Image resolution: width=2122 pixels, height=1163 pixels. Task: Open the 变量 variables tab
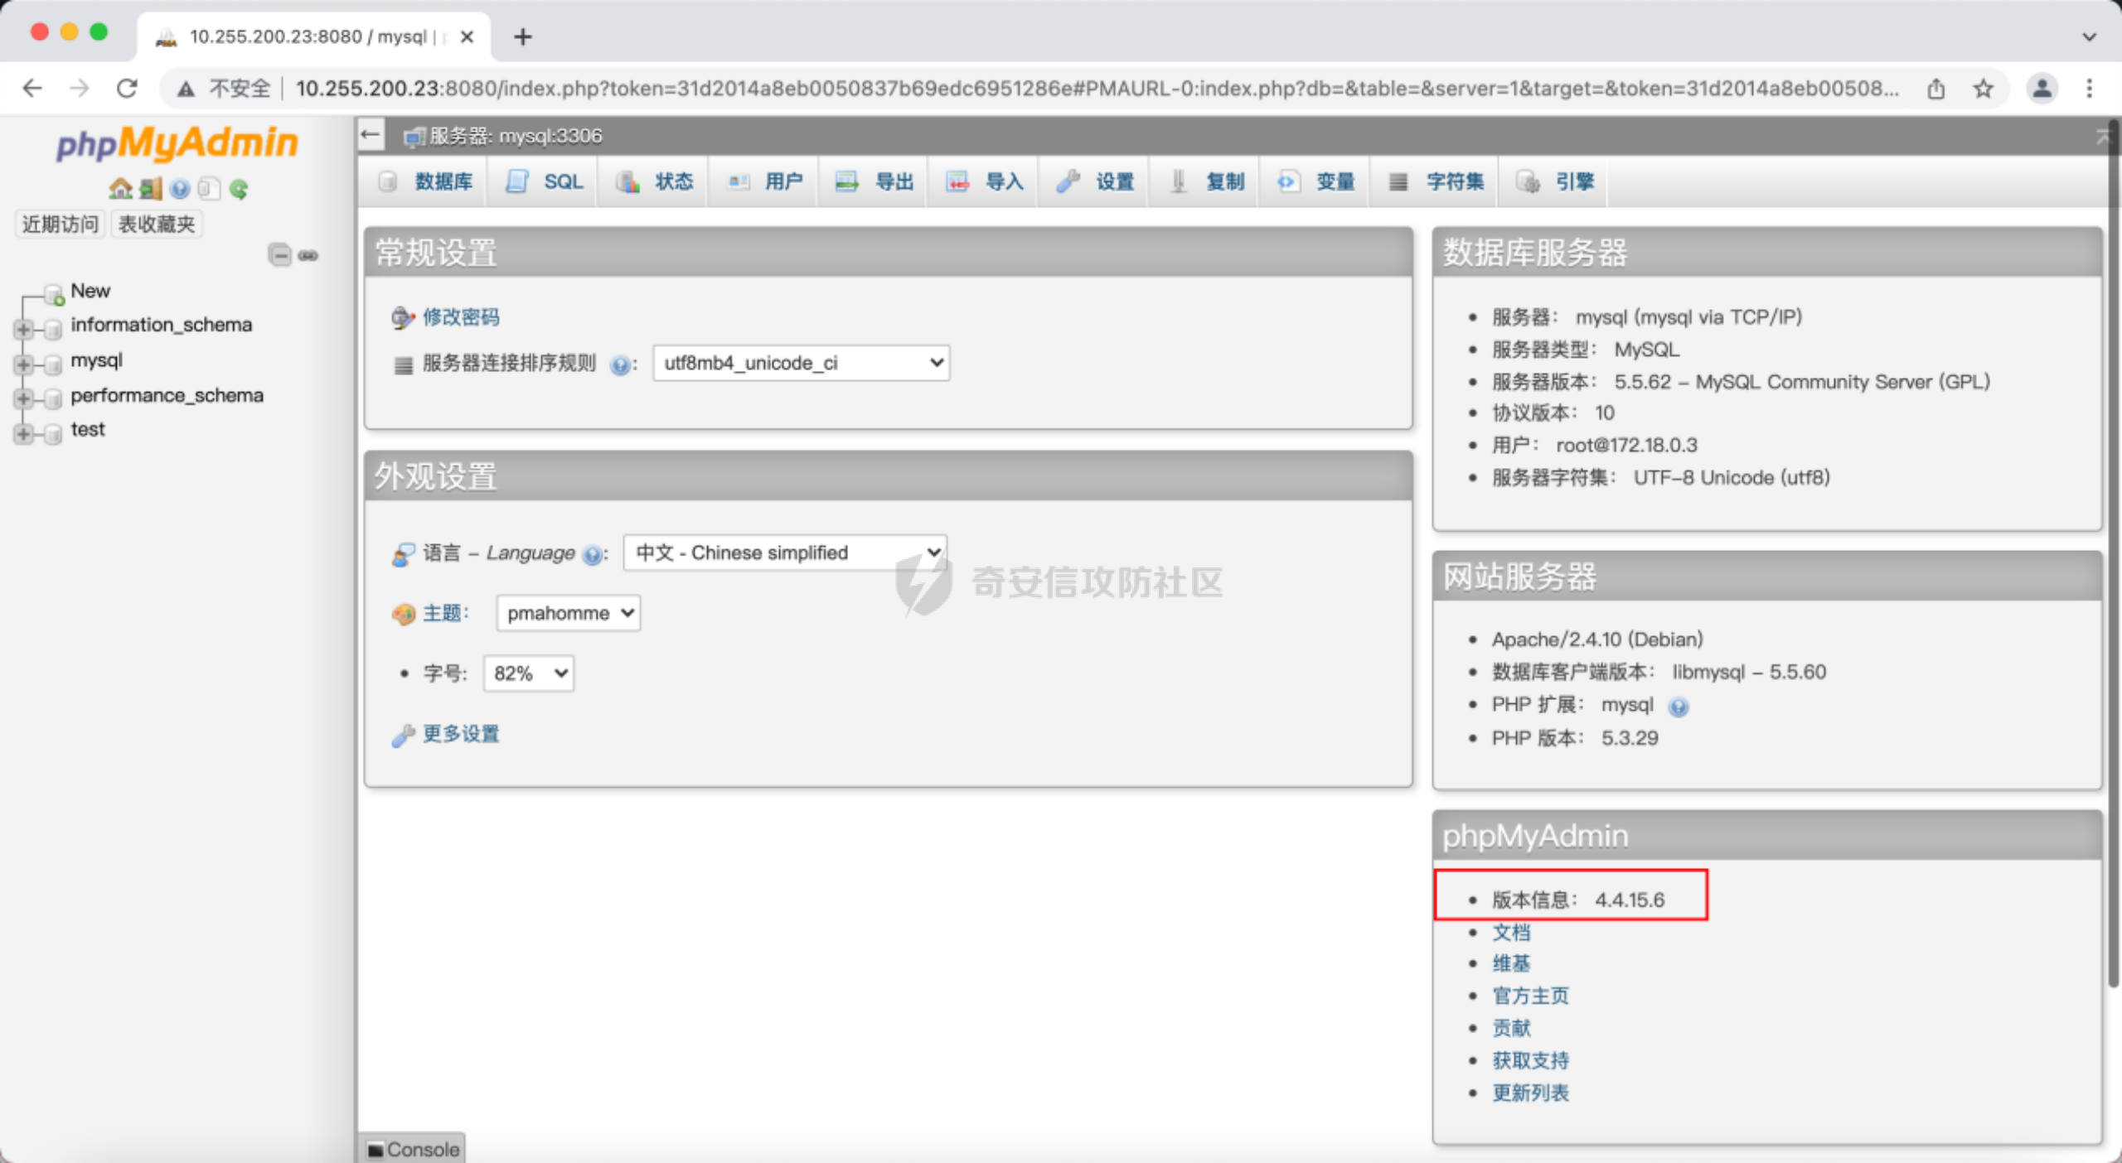(1316, 181)
